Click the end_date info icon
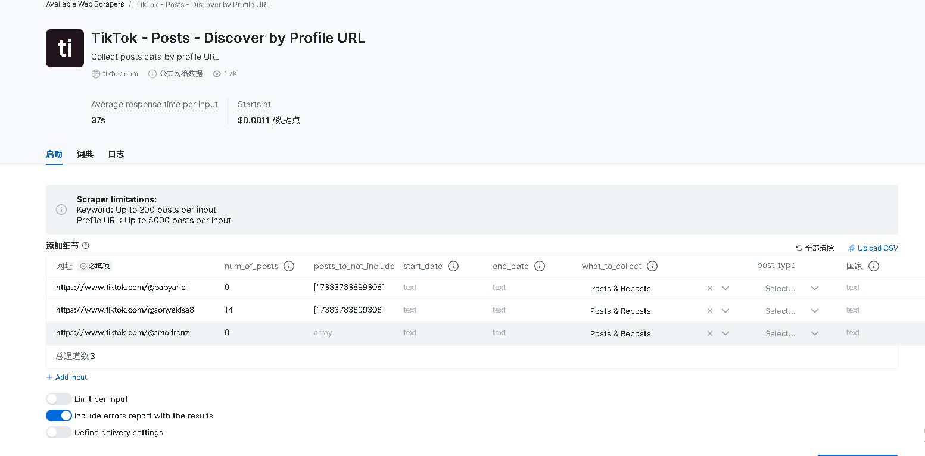The height and width of the screenshot is (456, 925). 540,266
